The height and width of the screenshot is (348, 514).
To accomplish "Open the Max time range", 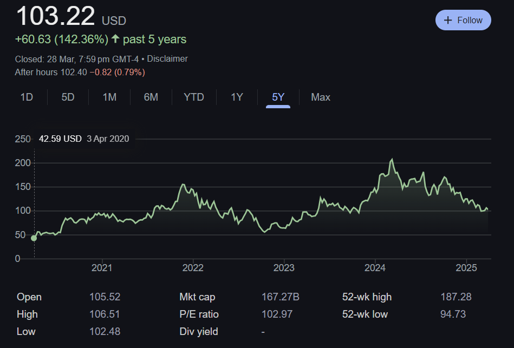I will 320,97.
